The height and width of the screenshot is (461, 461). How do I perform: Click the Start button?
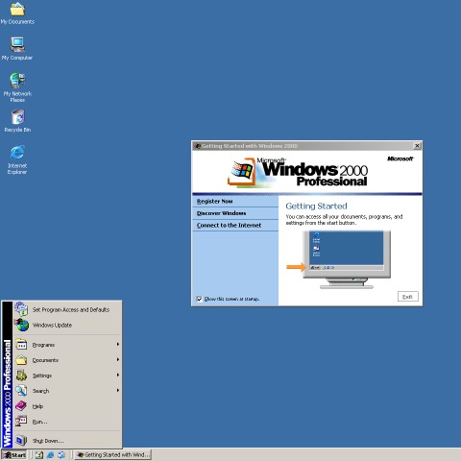(x=14, y=455)
